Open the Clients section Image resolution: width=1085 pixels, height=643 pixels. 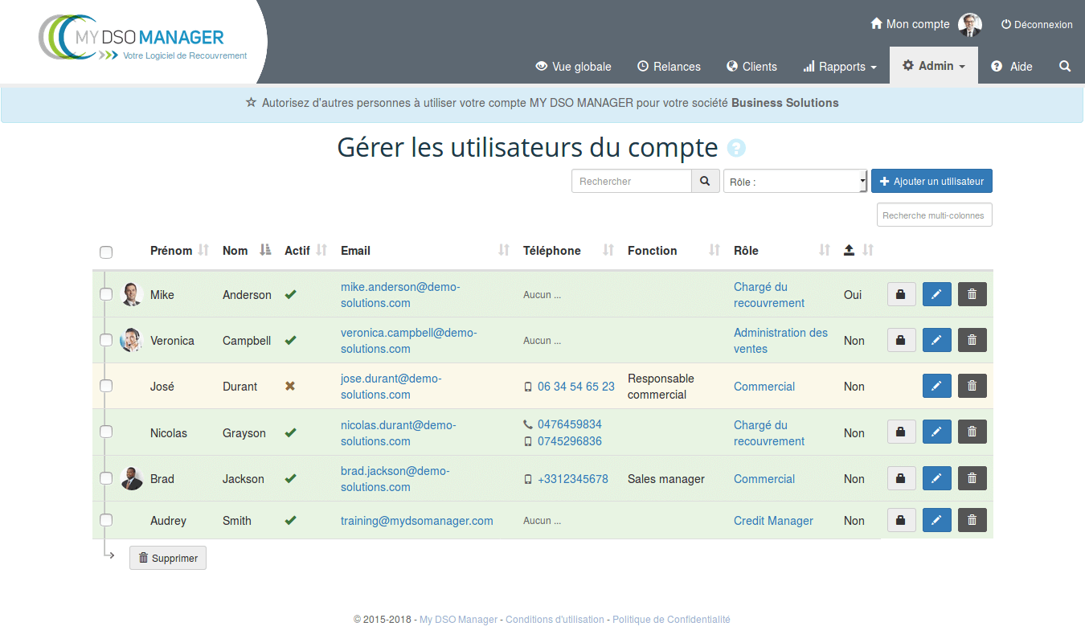751,67
